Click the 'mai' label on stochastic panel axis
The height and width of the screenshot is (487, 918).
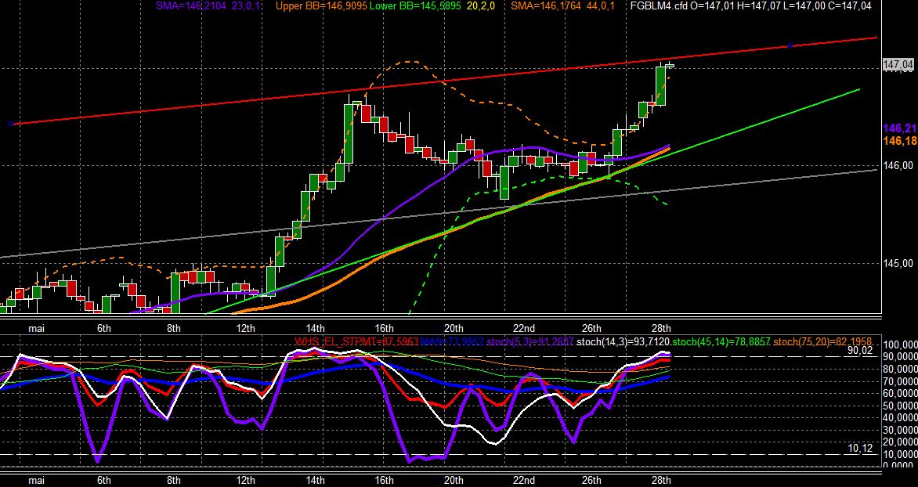(x=36, y=480)
